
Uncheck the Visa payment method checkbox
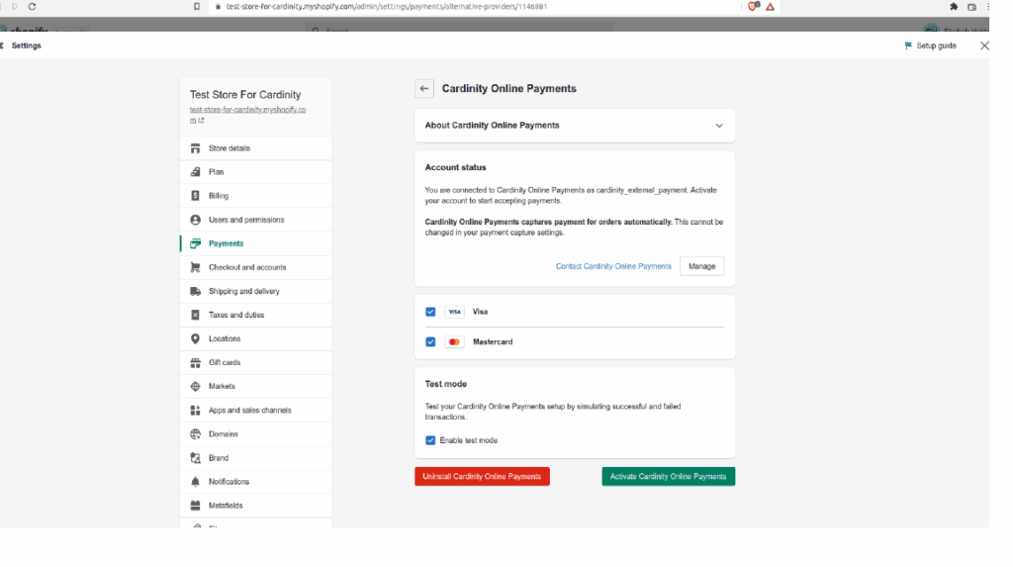point(430,312)
